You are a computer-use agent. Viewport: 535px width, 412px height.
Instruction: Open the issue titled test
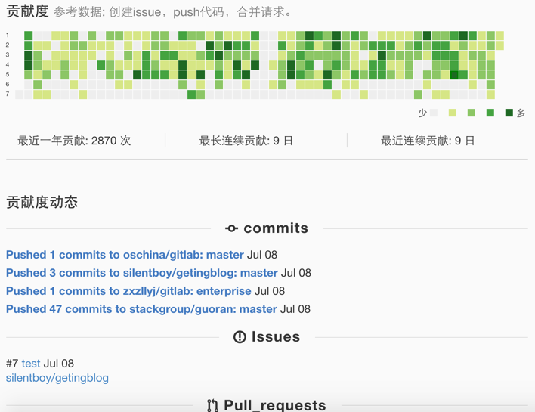pos(31,363)
